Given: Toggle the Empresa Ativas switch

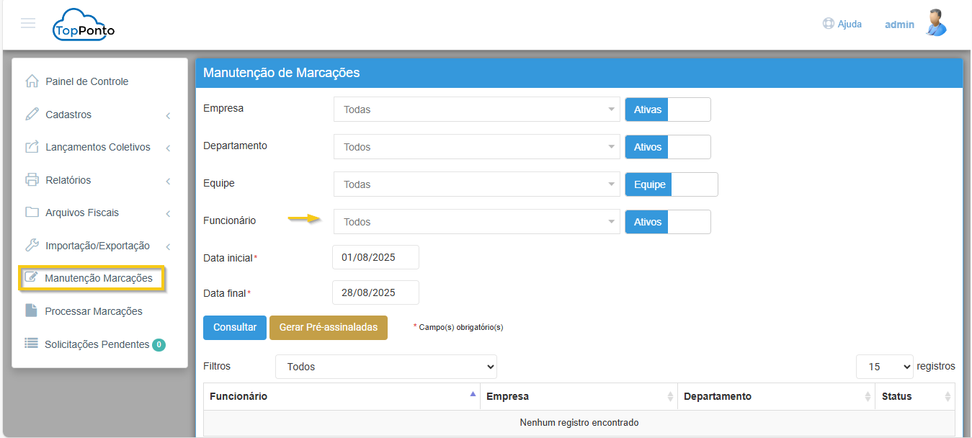Looking at the screenshot, I should click(x=667, y=109).
